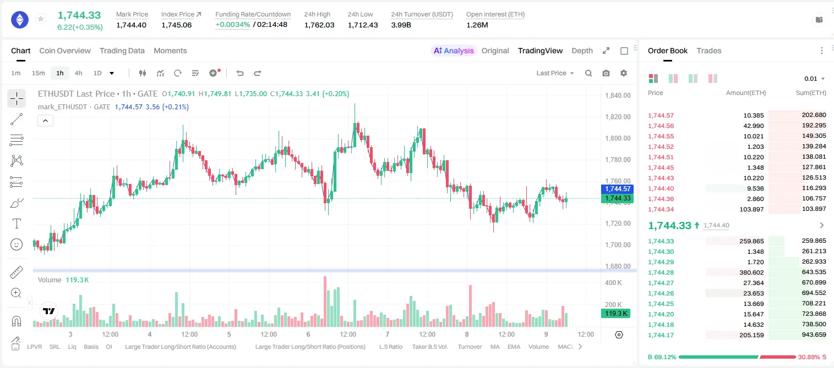
Task: Switch to the Trades tab
Action: click(x=709, y=51)
